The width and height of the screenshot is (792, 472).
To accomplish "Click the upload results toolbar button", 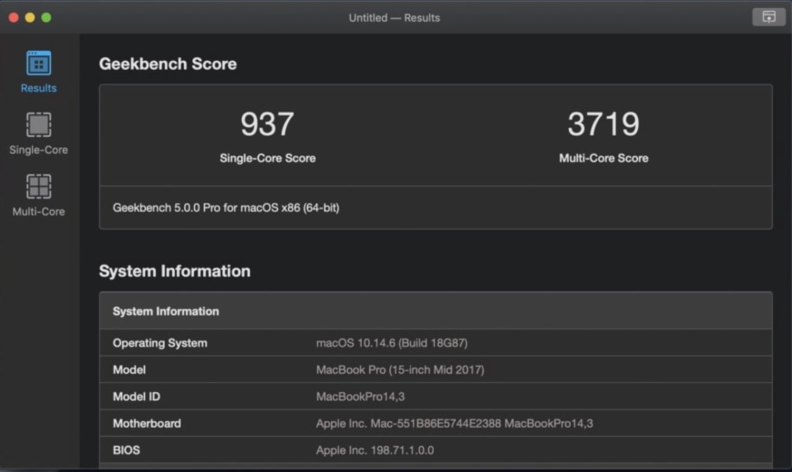I will pyautogui.click(x=769, y=17).
